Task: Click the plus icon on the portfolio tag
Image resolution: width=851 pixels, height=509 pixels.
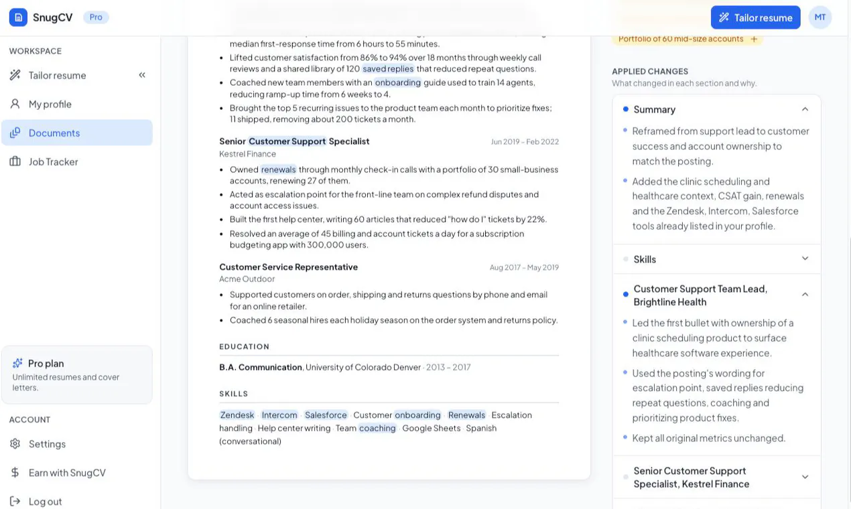Action: coord(754,39)
